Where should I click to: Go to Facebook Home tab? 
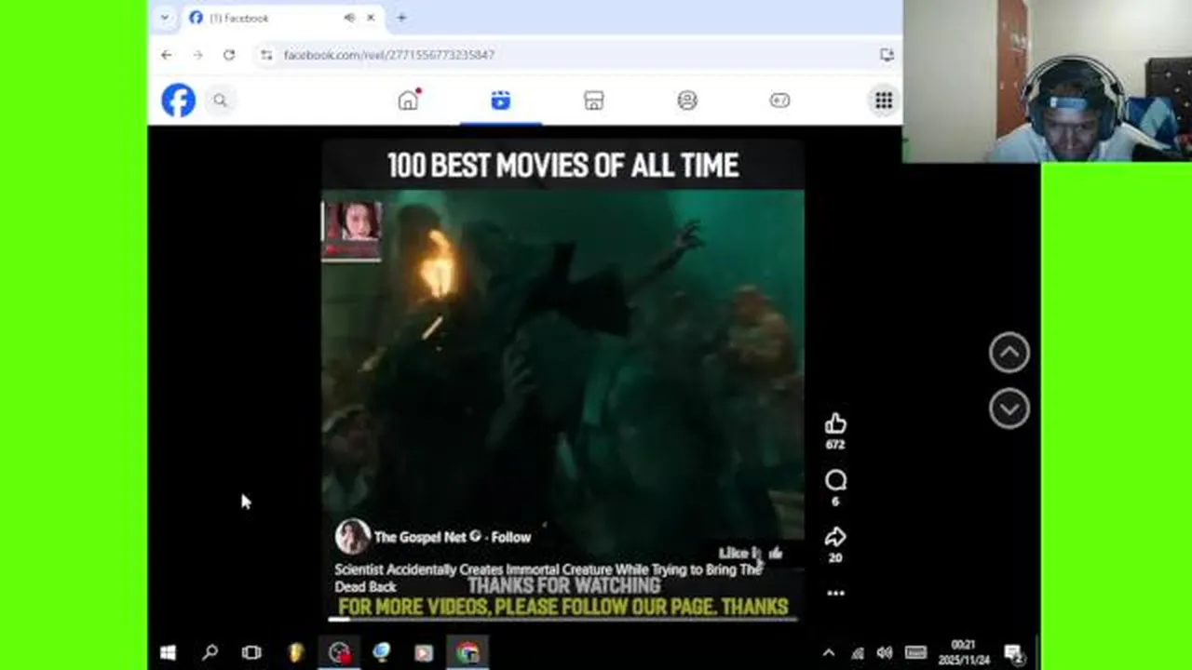pyautogui.click(x=408, y=100)
